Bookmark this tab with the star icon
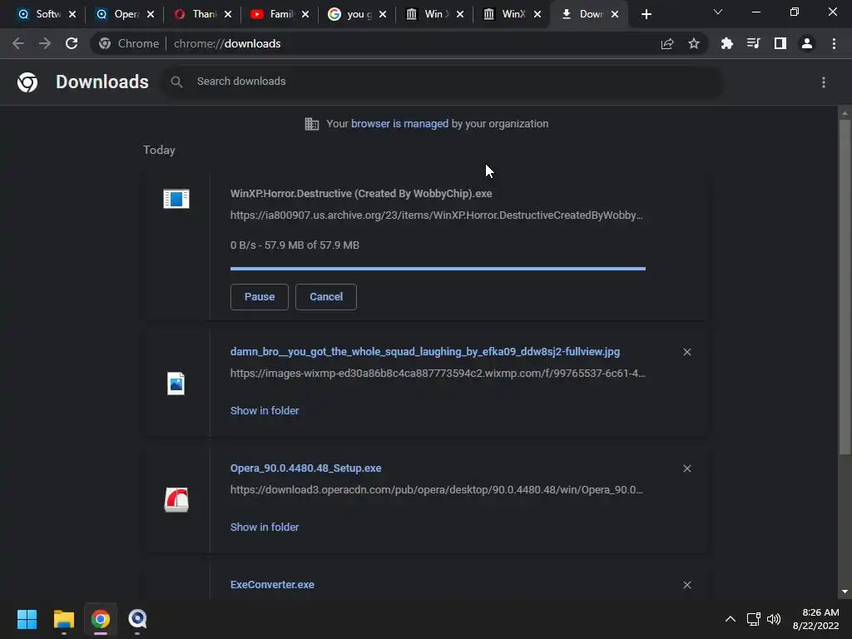 pyautogui.click(x=694, y=44)
